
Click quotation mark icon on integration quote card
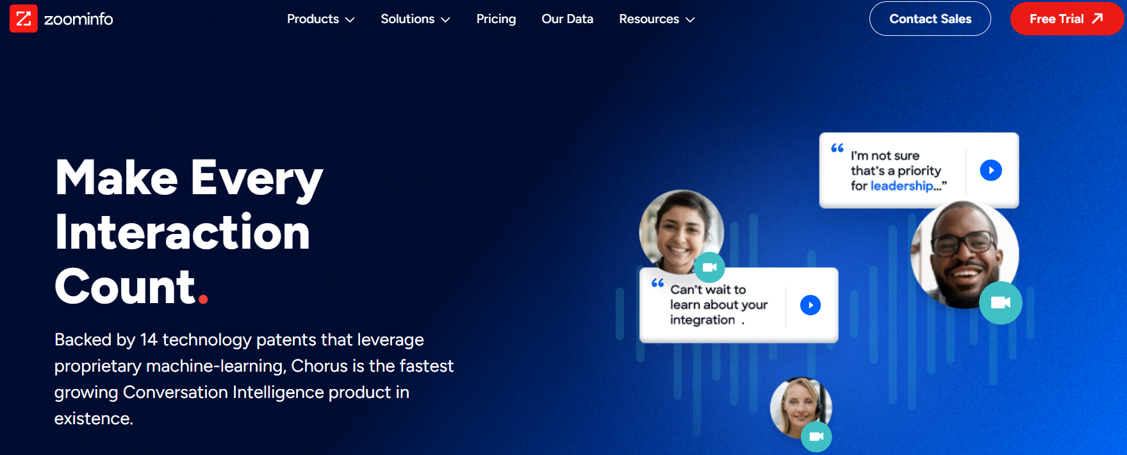coord(657,283)
